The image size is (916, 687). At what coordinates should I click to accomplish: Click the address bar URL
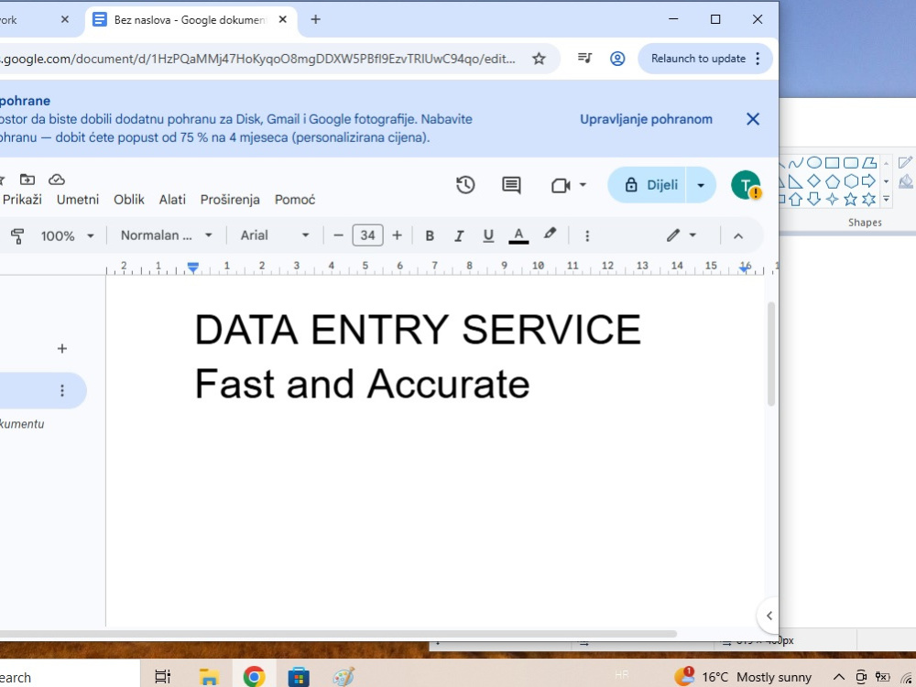click(257, 59)
